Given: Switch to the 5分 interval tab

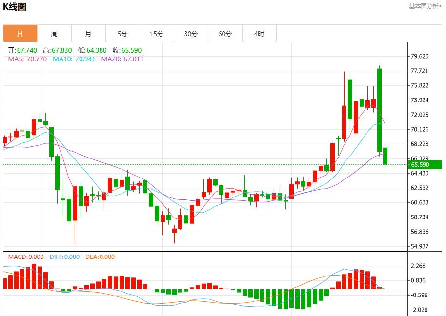Looking at the screenshot, I should click(122, 34).
